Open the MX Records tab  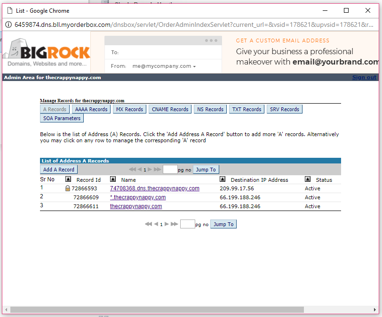tap(129, 109)
